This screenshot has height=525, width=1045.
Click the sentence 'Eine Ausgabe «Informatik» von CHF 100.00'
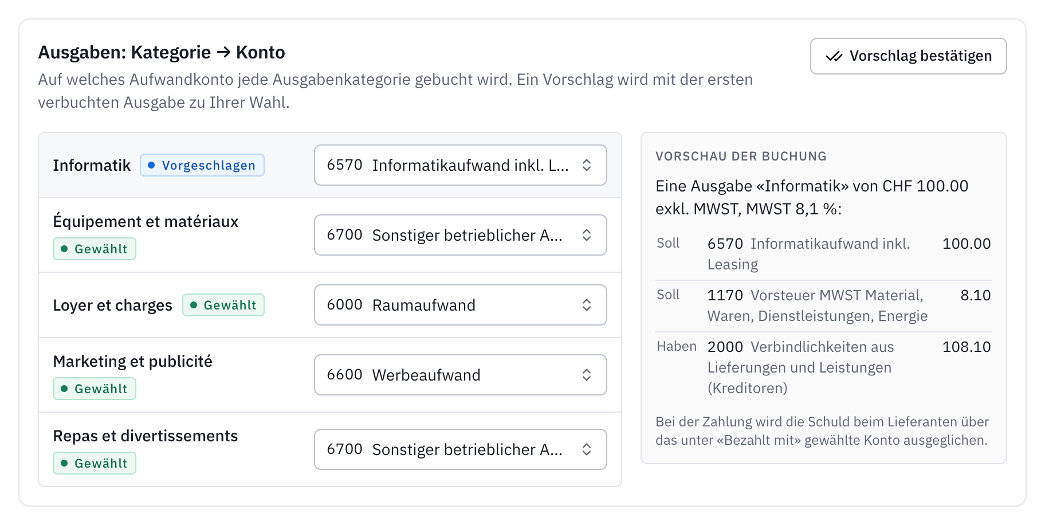tap(812, 186)
